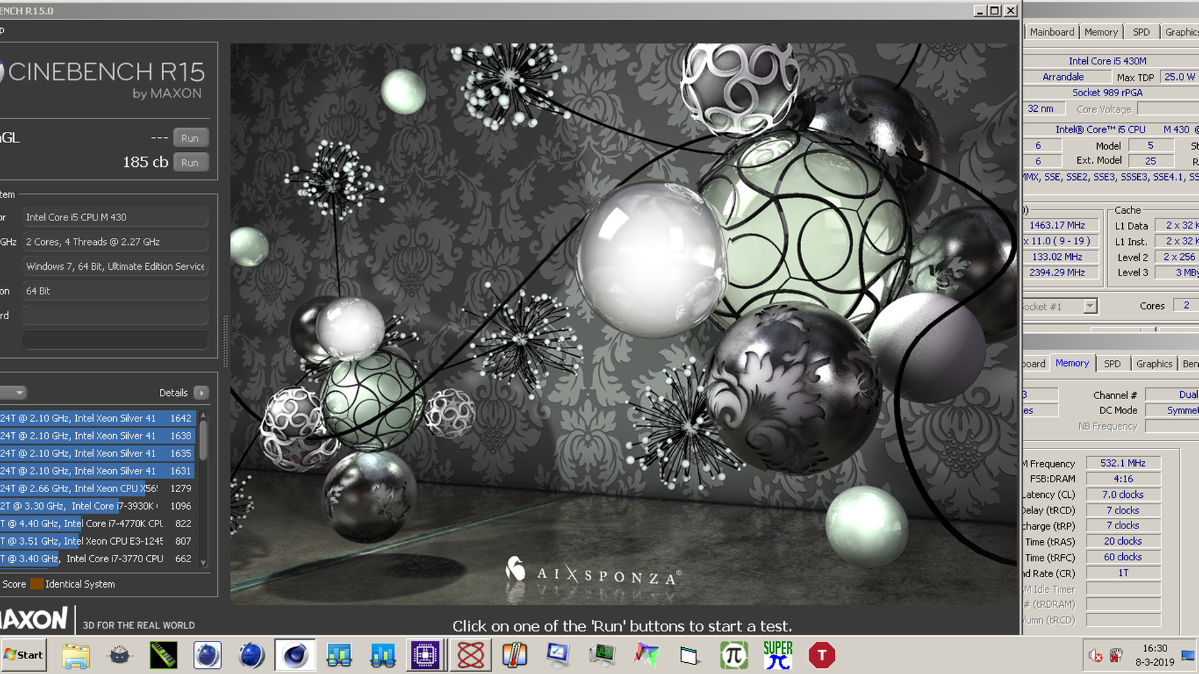Screen dimensions: 1199x674
Task: Open the green RAM stick taskbar icon
Action: pos(164,656)
